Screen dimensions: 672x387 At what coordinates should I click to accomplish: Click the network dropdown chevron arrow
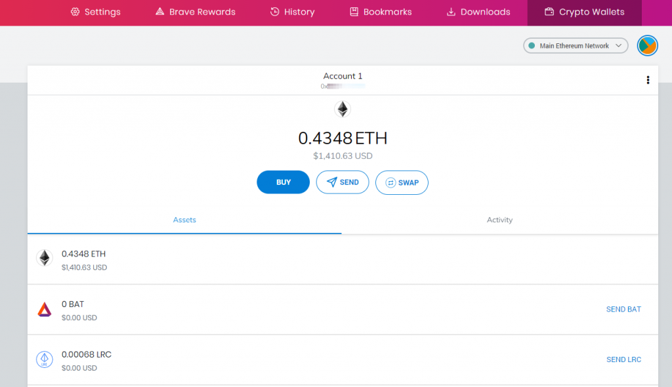618,45
